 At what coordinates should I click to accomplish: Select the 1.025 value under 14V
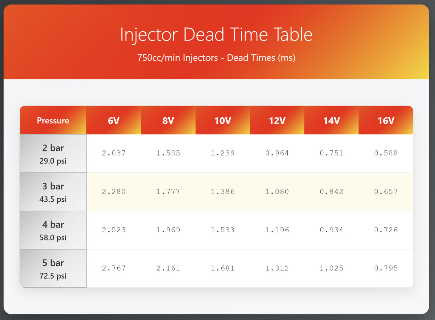pyautogui.click(x=331, y=268)
